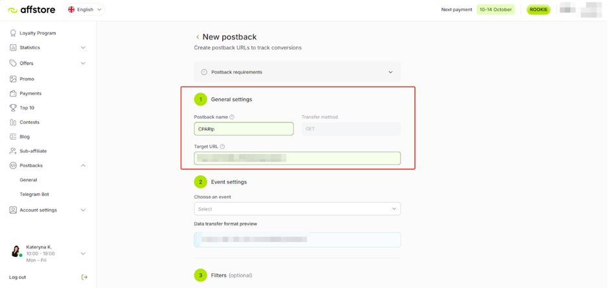Viewport: 609px width, 288px height.
Task: Click the log out arrow icon
Action: (x=84, y=277)
